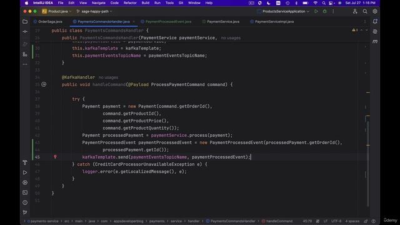Open the Structure tool window icon
400x225 pixels.
(25, 54)
